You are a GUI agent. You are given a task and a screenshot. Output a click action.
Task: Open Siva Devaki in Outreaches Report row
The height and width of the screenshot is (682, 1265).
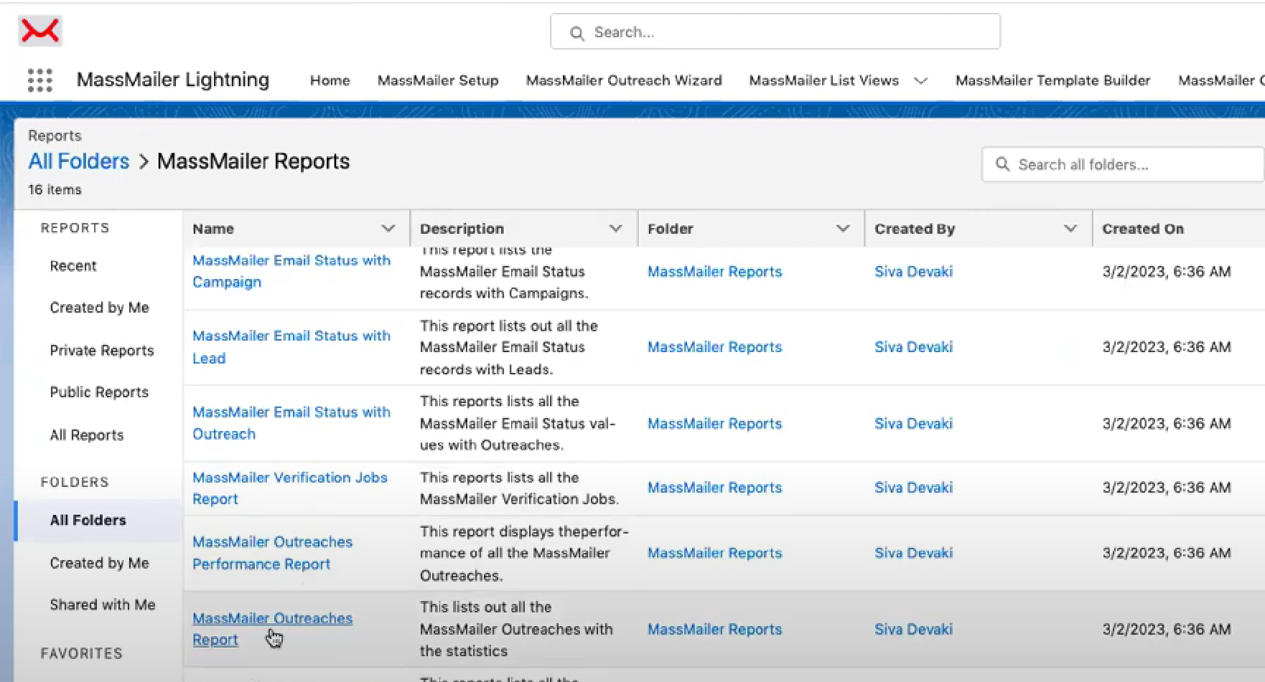[x=913, y=630]
